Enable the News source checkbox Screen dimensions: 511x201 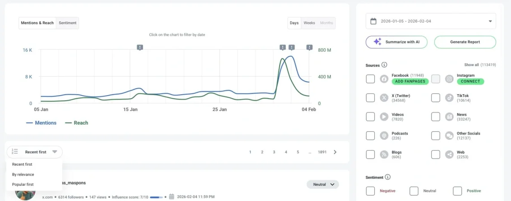(436, 117)
